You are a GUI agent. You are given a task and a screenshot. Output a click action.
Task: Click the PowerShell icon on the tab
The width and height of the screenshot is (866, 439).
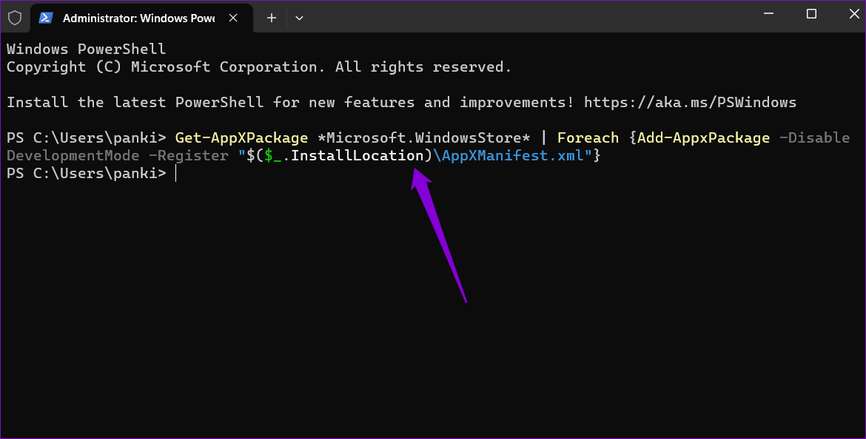pos(45,18)
